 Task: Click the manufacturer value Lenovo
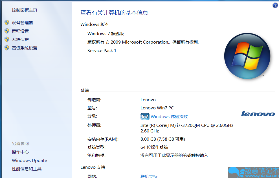tap(148, 100)
